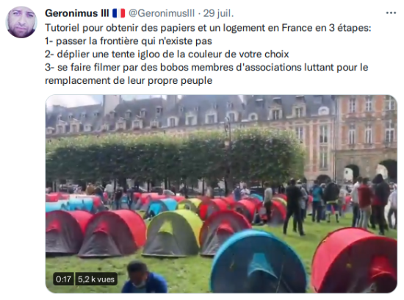404x300 pixels.
Task: Click the blue foreground tent in the video
Action: pyautogui.click(x=258, y=261)
